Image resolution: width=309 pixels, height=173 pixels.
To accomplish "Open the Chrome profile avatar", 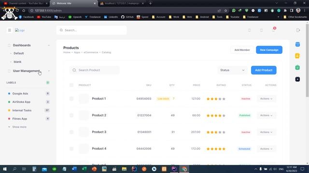I will 298,11.
